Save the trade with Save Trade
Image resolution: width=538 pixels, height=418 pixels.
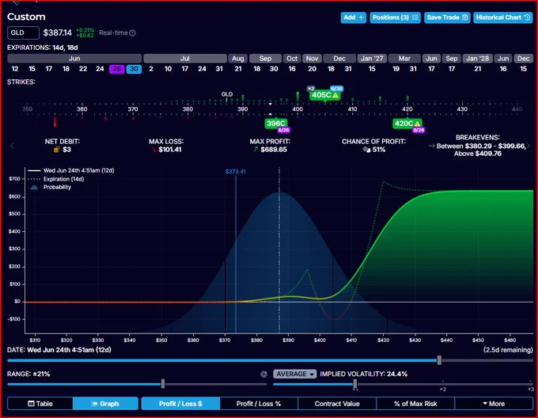[x=447, y=17]
